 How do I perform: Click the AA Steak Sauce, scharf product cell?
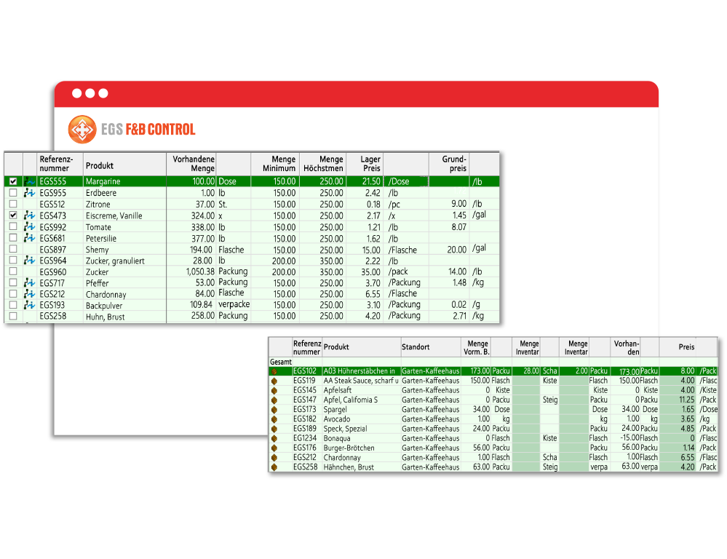tap(361, 381)
